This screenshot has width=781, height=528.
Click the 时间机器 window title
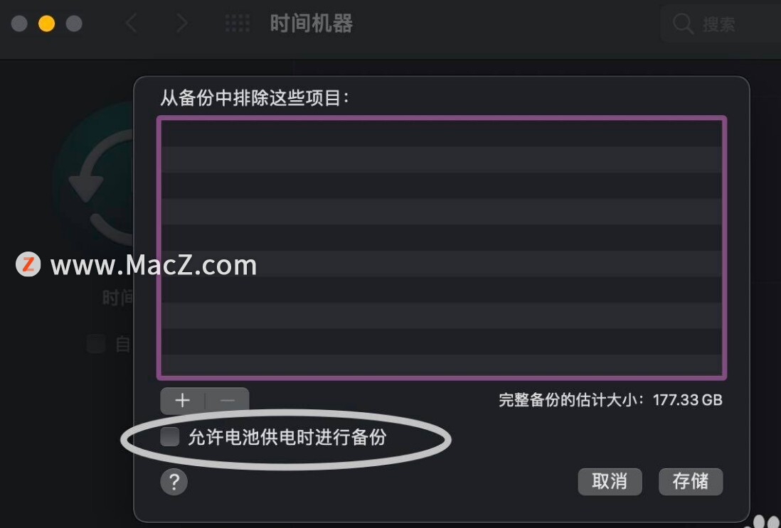(x=312, y=23)
